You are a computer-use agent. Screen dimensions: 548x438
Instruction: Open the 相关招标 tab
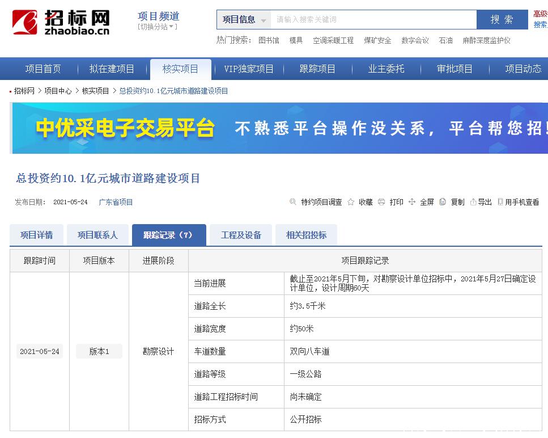click(305, 234)
